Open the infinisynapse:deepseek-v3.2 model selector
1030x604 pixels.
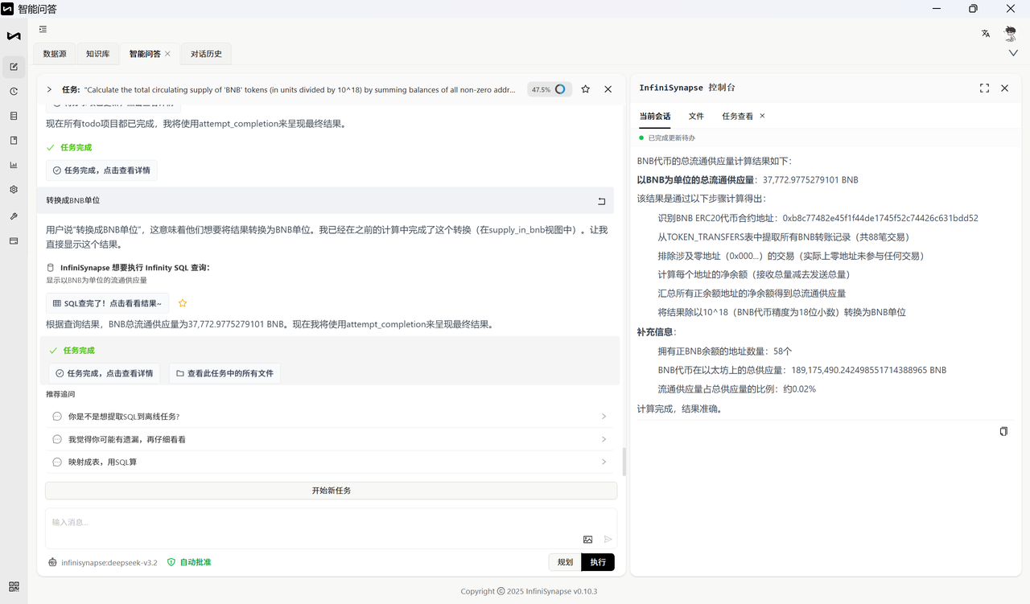pyautogui.click(x=109, y=562)
